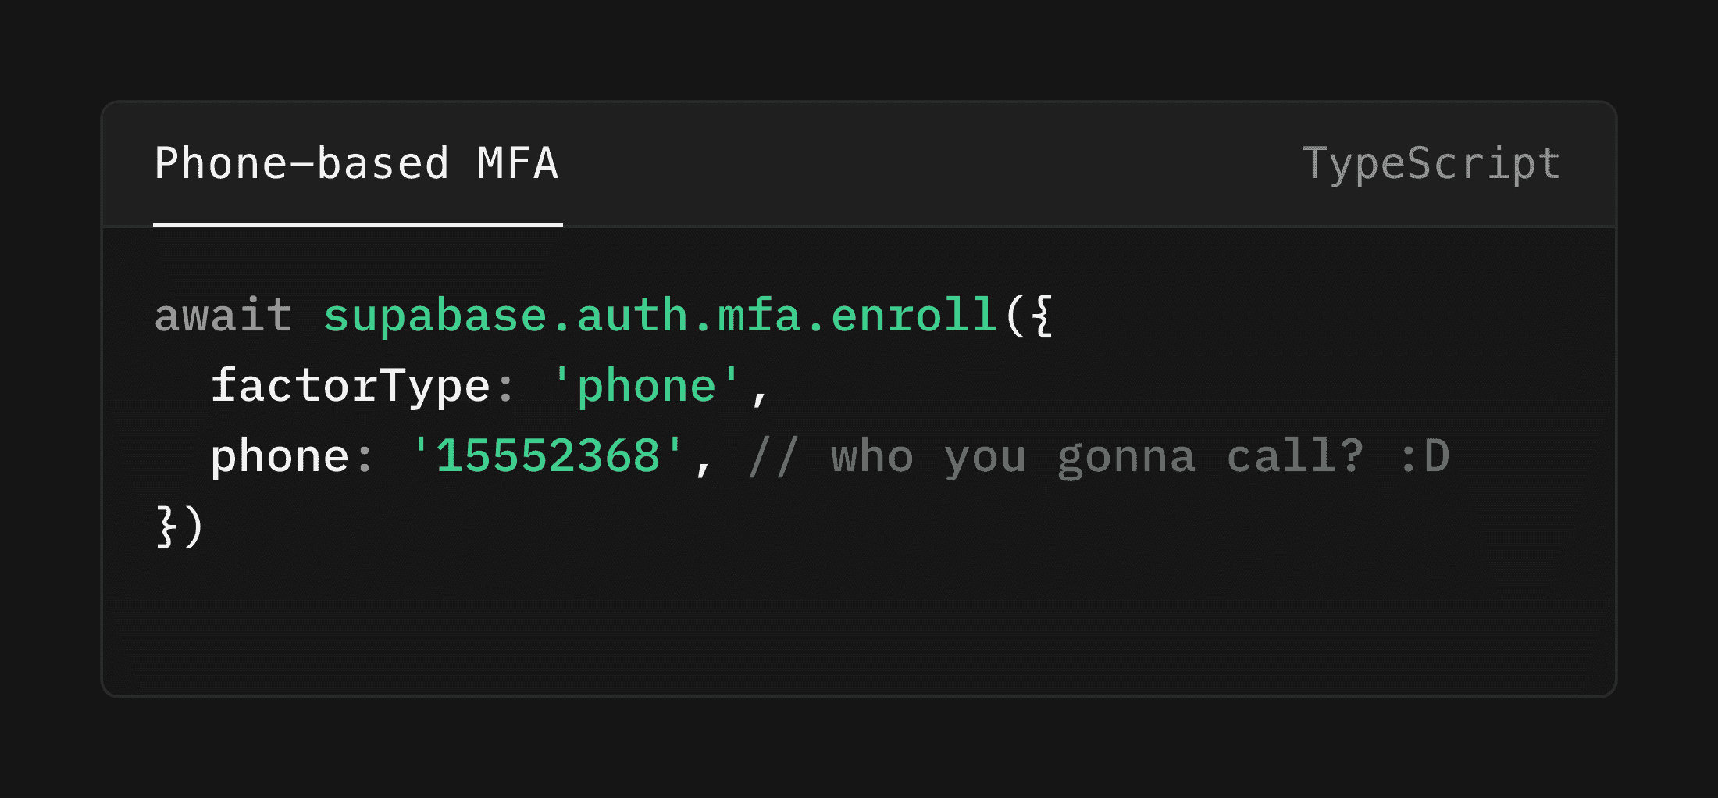Select the Phone-based MFA tab
The image size is (1718, 800).
pyautogui.click(x=357, y=164)
